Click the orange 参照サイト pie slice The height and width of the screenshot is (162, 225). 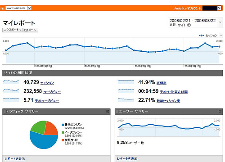coord(51,129)
